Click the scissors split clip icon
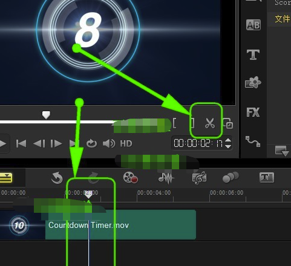The width and height of the screenshot is (291, 266). point(210,123)
